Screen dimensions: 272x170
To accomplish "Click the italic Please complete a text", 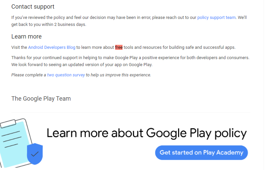I will coord(29,75).
